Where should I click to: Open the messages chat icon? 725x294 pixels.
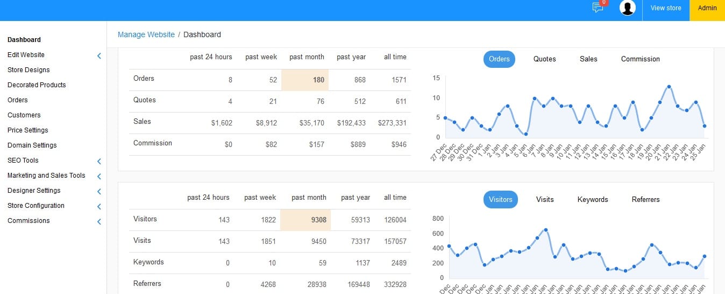tap(598, 8)
